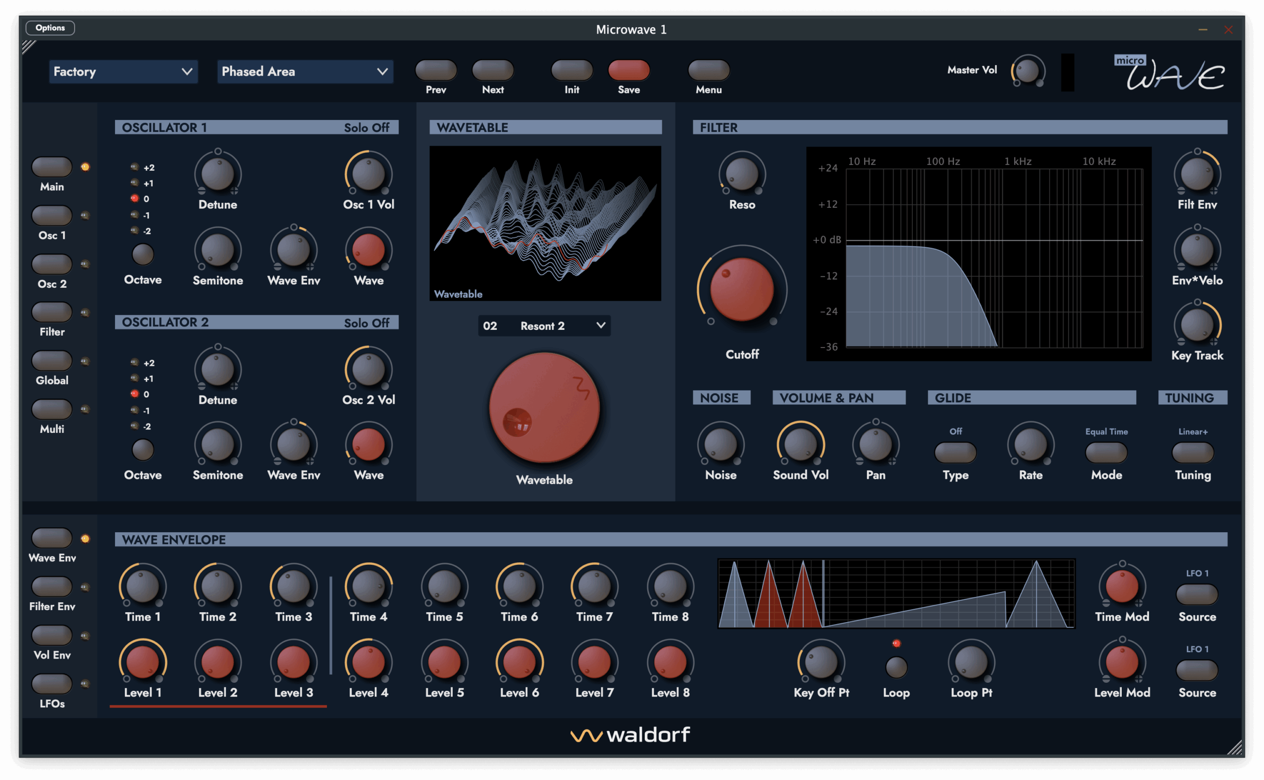Click the Noise knob

tap(721, 445)
